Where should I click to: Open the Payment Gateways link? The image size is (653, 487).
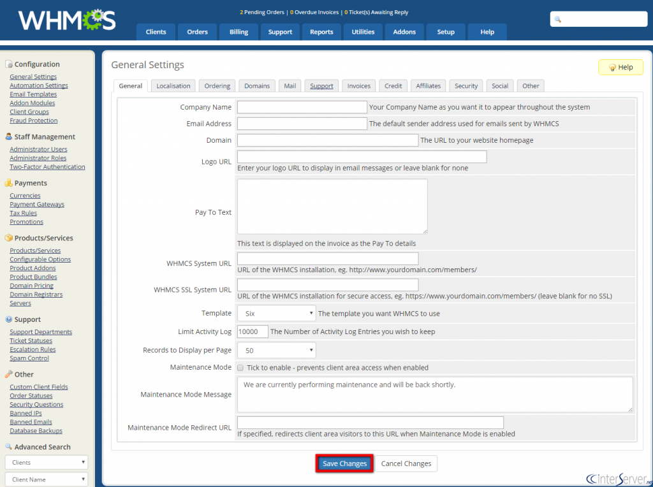pos(37,204)
